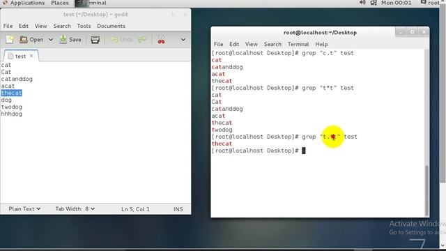Click the volume speaker icon

(x=362, y=3)
